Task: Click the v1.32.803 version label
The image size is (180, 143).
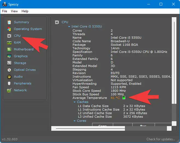Action: (10, 139)
